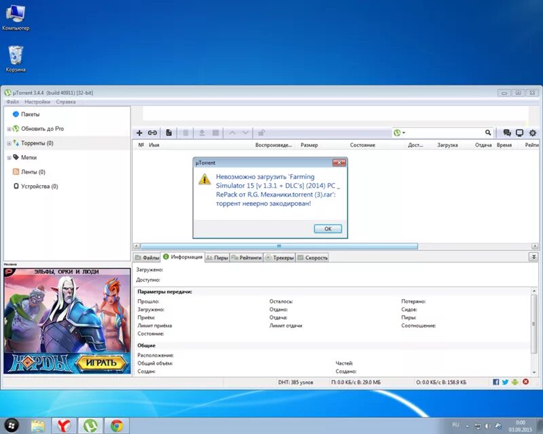Open the Файл menu
This screenshot has height=434, width=543.
[12, 102]
